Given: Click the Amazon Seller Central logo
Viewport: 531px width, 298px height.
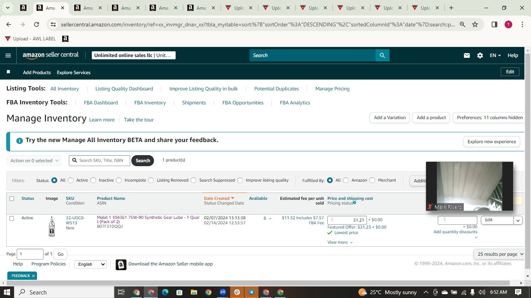Looking at the screenshot, I should click(x=51, y=55).
